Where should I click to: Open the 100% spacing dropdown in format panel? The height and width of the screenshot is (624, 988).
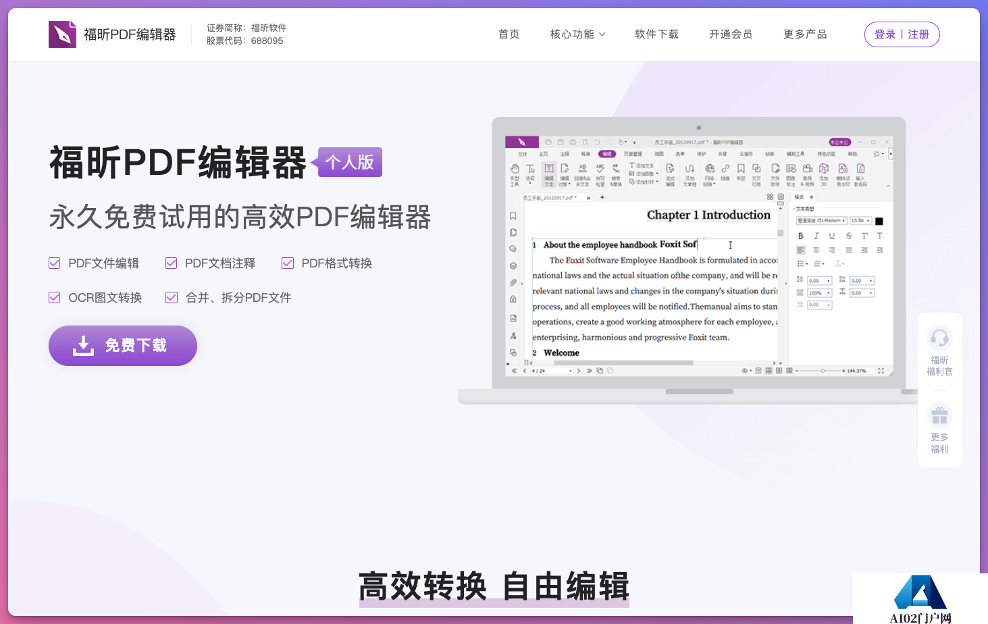point(820,293)
